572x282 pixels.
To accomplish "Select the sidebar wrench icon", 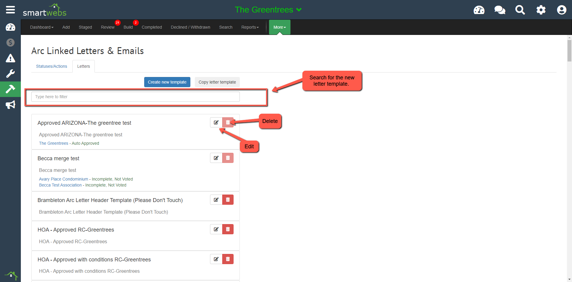I will pyautogui.click(x=10, y=74).
